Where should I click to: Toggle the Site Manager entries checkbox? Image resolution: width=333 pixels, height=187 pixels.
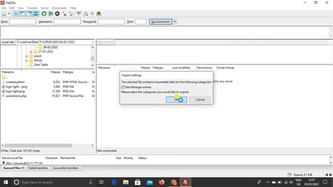[123, 87]
